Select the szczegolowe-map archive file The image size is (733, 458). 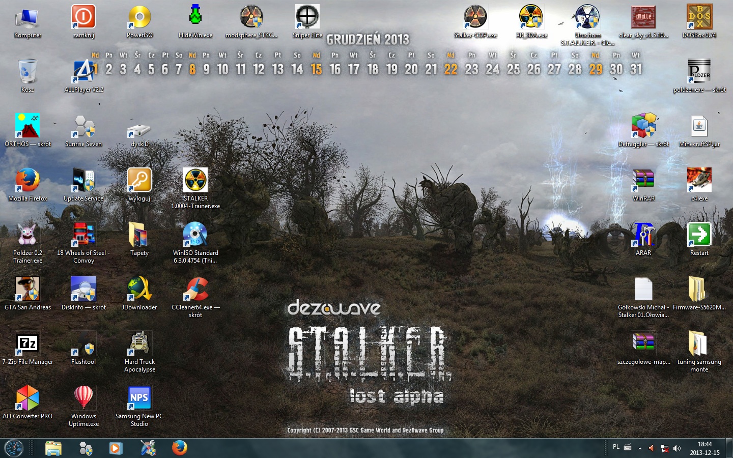click(643, 349)
